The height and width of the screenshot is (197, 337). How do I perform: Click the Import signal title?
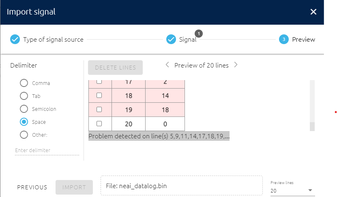coord(31,12)
